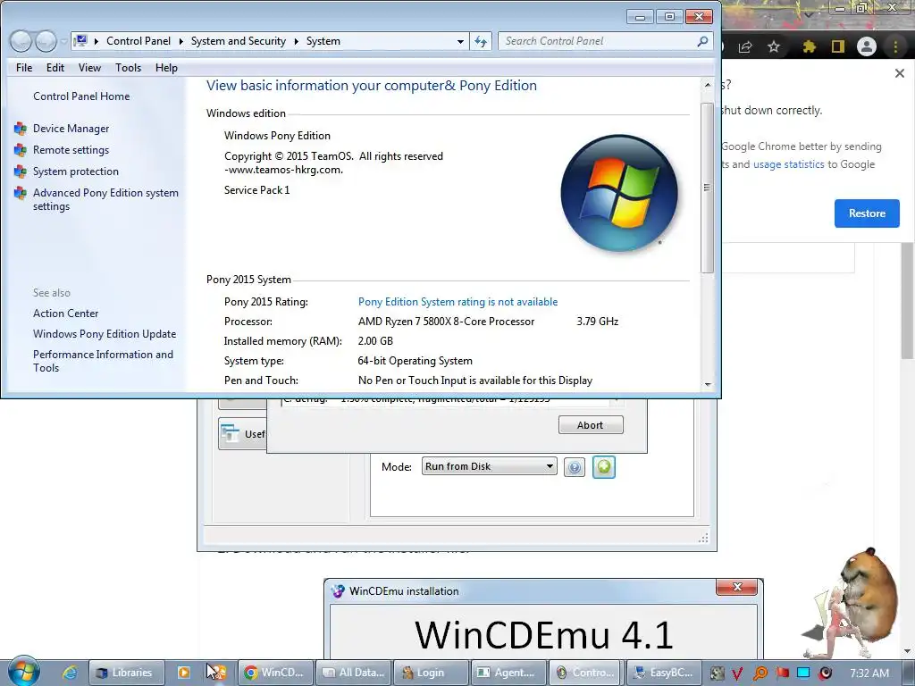This screenshot has height=686, width=915.
Task: Open the Mode 'Run from Disk' dropdown
Action: [489, 466]
